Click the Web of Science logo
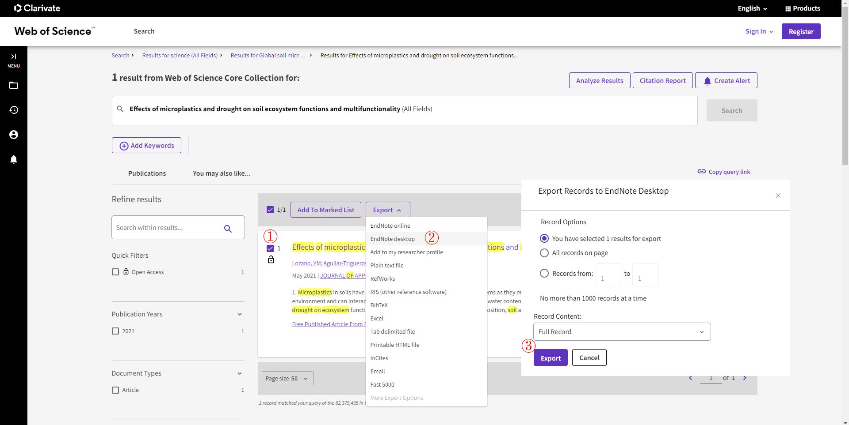This screenshot has width=849, height=425. point(54,31)
